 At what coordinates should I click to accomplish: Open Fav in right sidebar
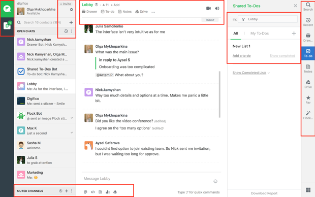tap(308, 100)
